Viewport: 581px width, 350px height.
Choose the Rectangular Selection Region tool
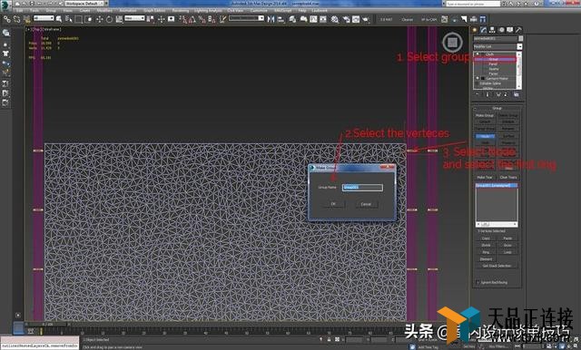tap(79, 19)
